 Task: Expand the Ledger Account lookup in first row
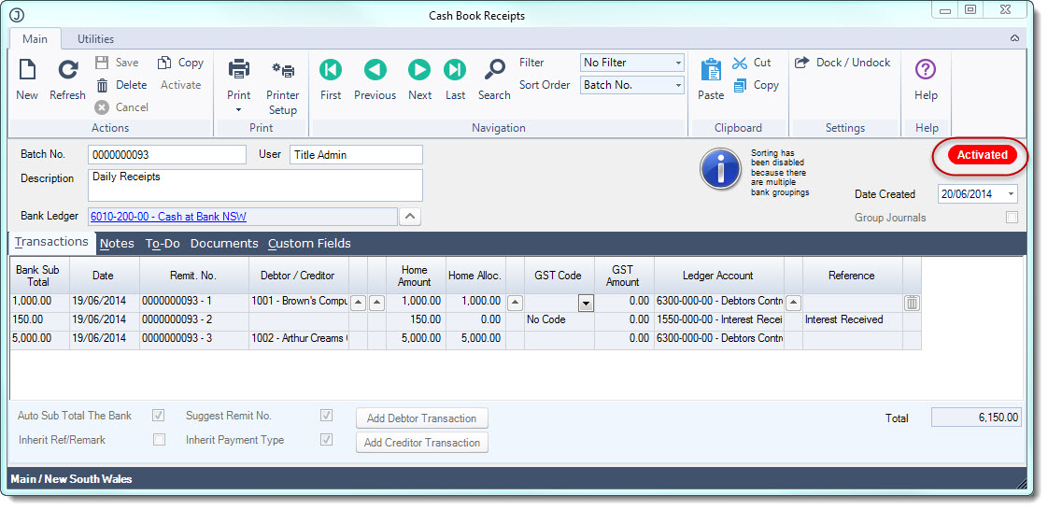793,303
